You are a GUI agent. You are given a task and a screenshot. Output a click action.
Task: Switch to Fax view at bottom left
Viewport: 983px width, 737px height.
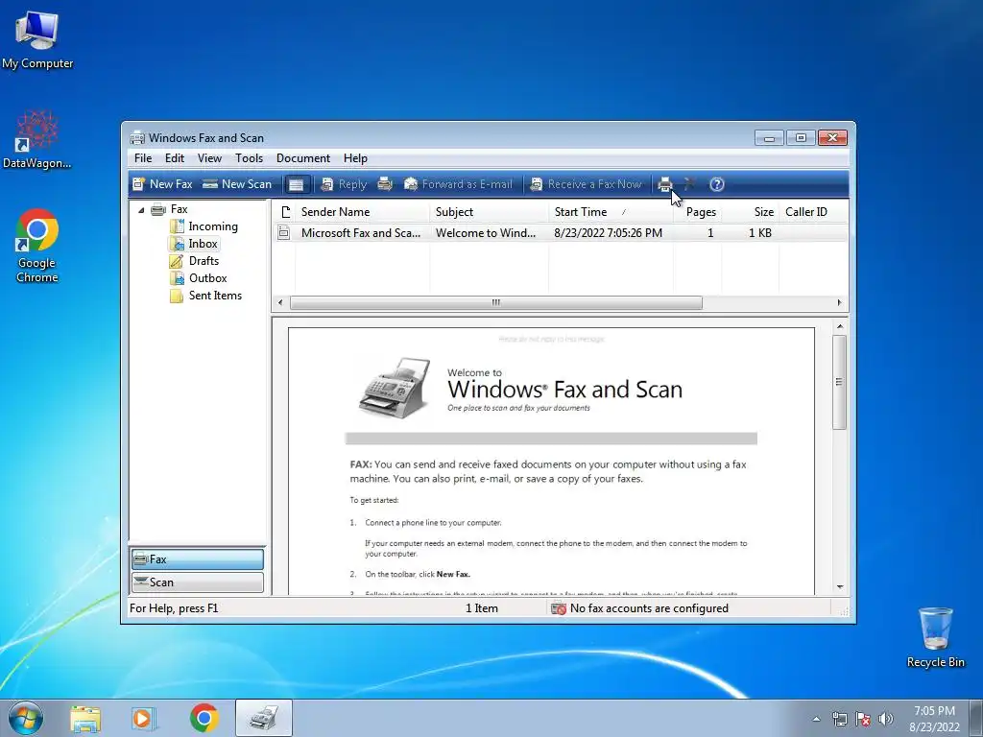point(198,559)
